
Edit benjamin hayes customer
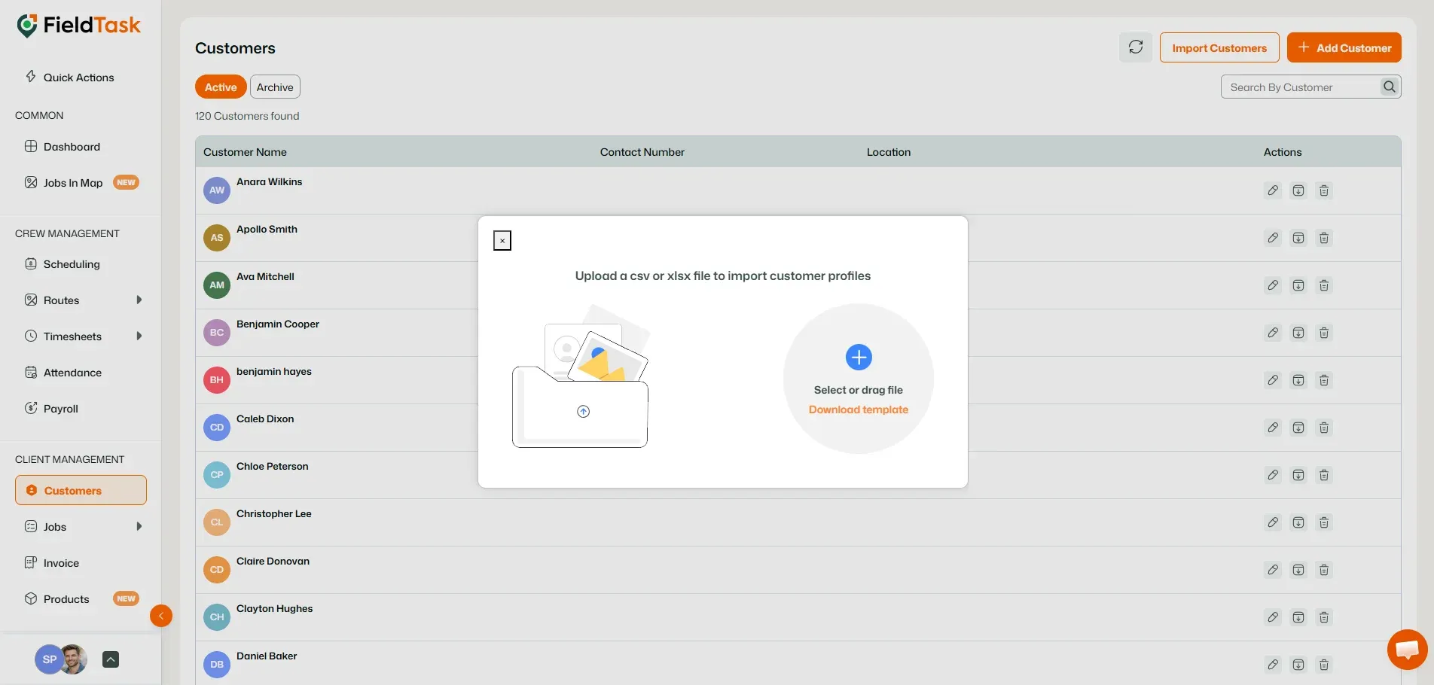pyautogui.click(x=1273, y=380)
